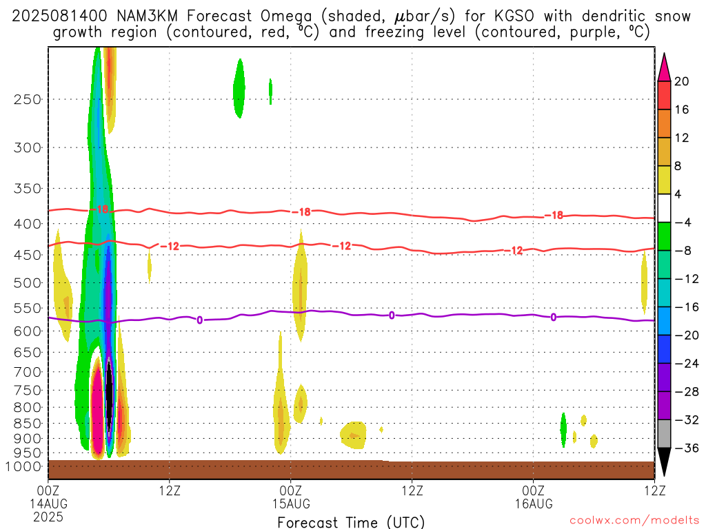
Task: Click the -18 contour label near 00Z 15AUG
Action: 301,212
